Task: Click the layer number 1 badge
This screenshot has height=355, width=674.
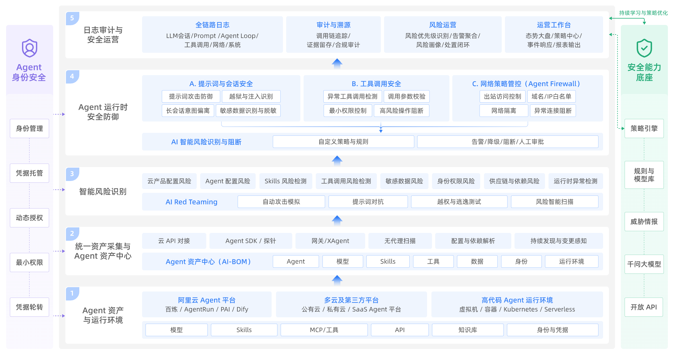Action: [72, 294]
